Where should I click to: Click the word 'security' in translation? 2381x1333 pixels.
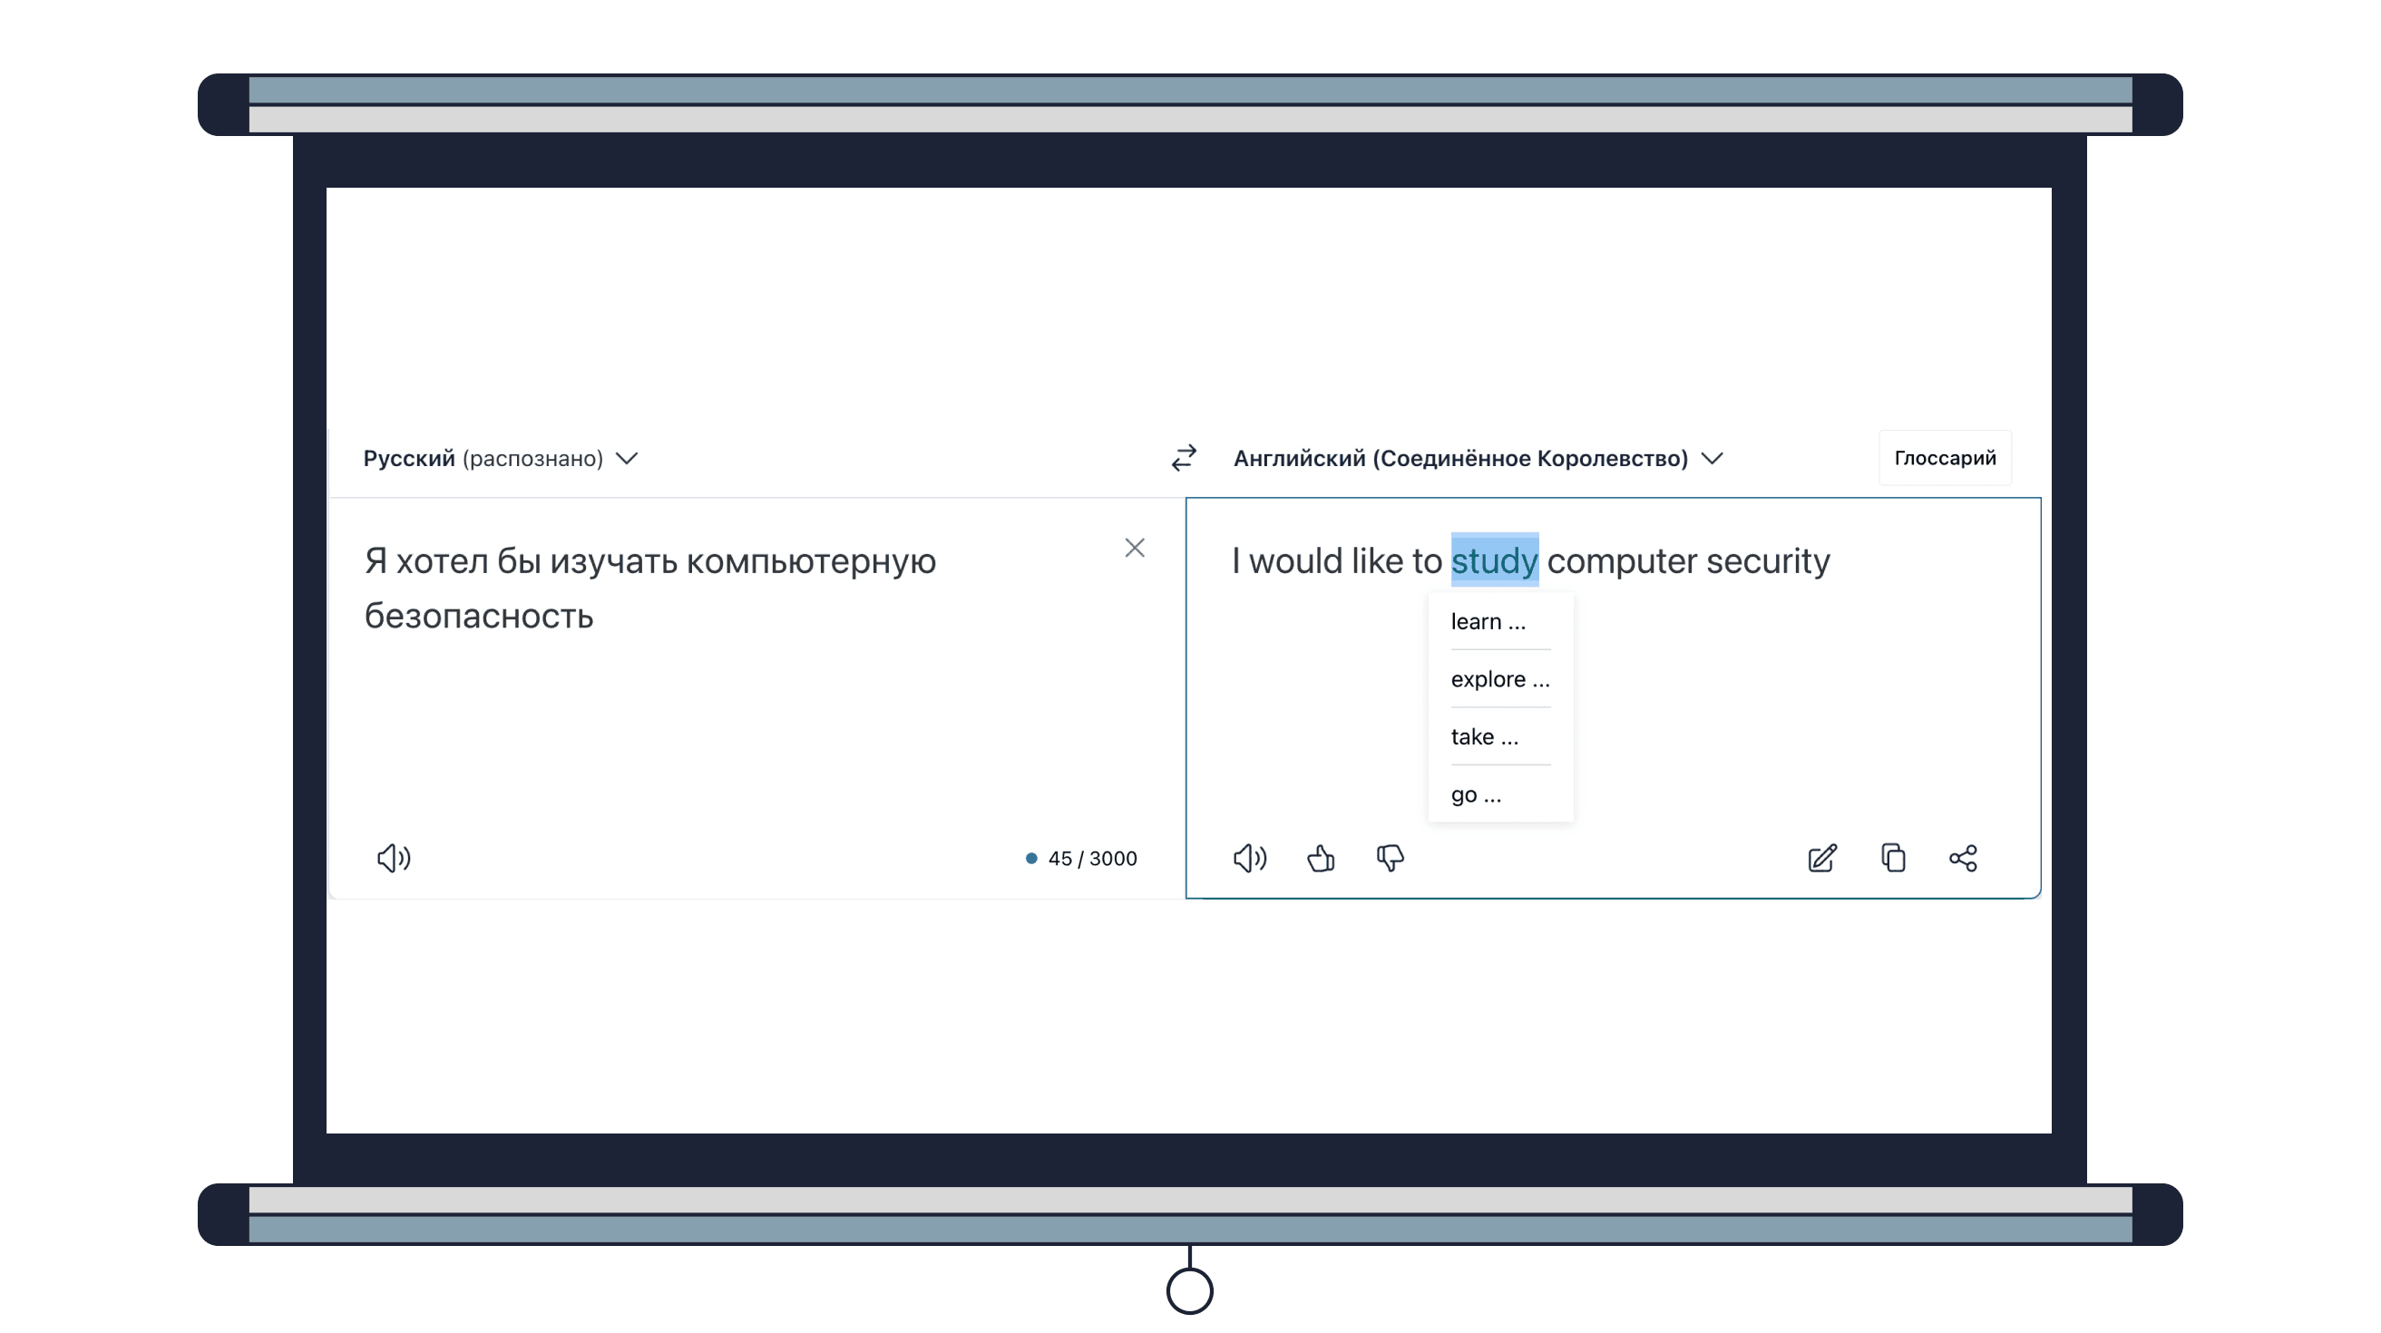click(x=1768, y=560)
